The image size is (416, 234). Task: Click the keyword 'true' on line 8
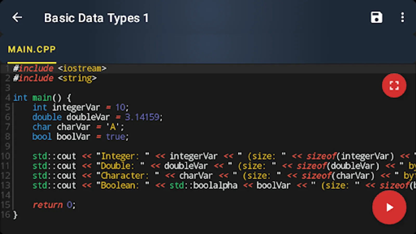coord(116,137)
